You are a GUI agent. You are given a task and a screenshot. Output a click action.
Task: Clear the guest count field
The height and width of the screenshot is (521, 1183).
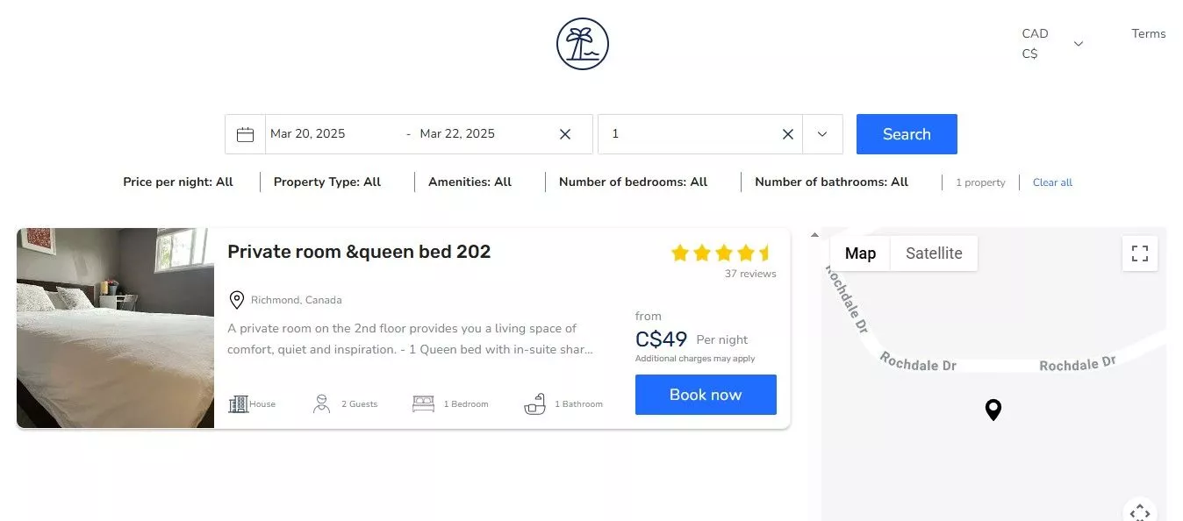pyautogui.click(x=787, y=134)
